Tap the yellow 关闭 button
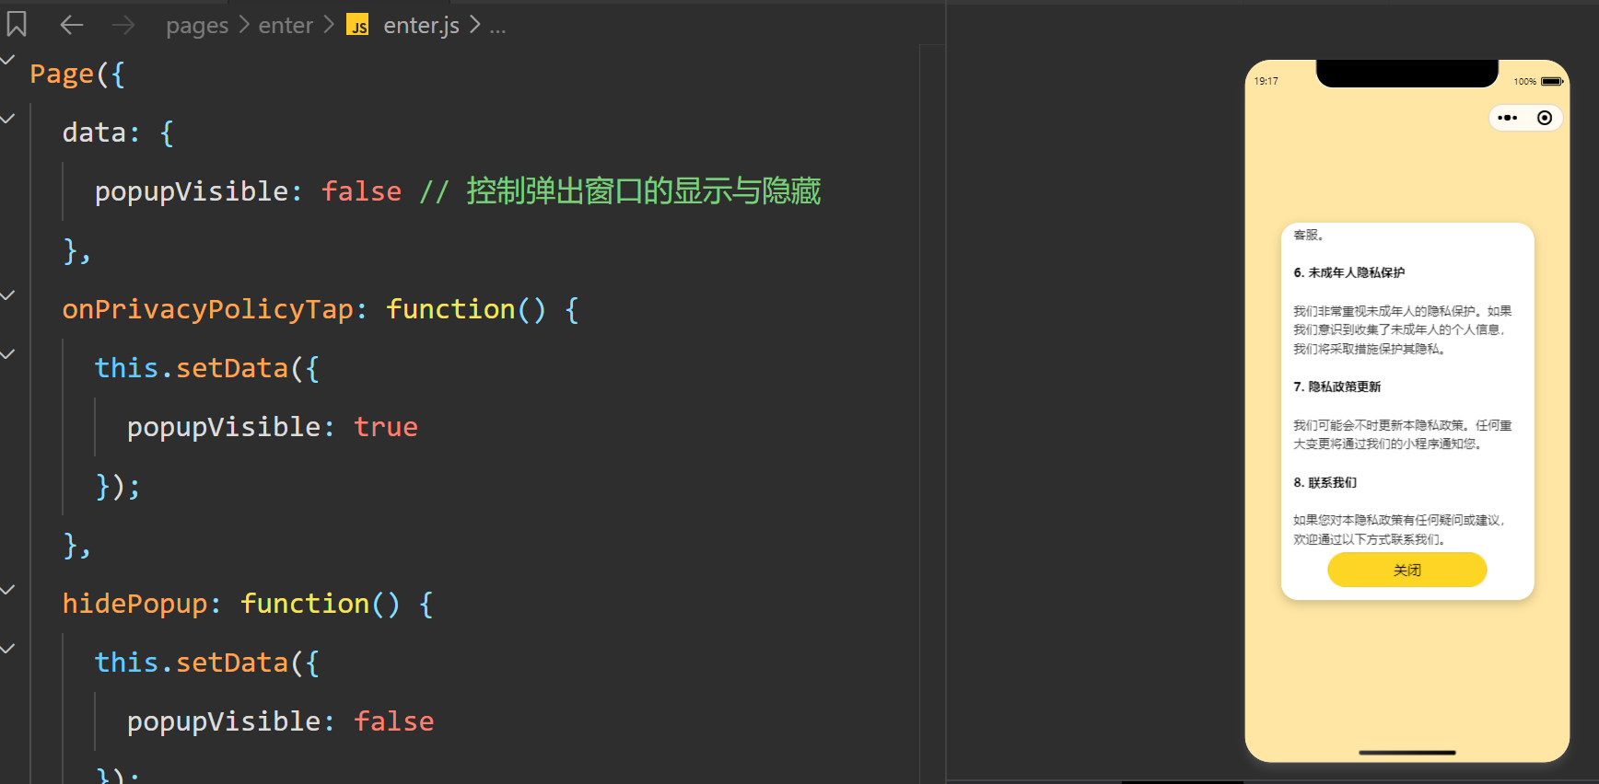 (x=1406, y=570)
